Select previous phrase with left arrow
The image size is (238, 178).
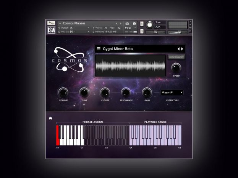coord(178,49)
